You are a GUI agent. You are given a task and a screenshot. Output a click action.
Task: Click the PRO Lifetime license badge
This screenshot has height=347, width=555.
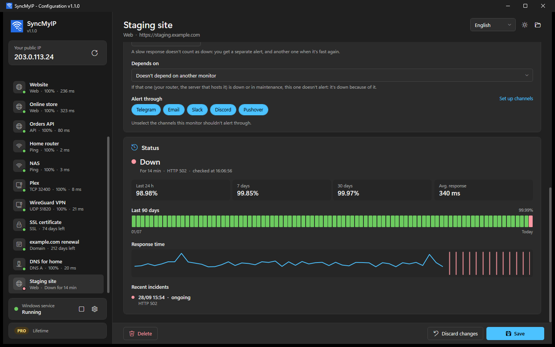click(x=57, y=331)
